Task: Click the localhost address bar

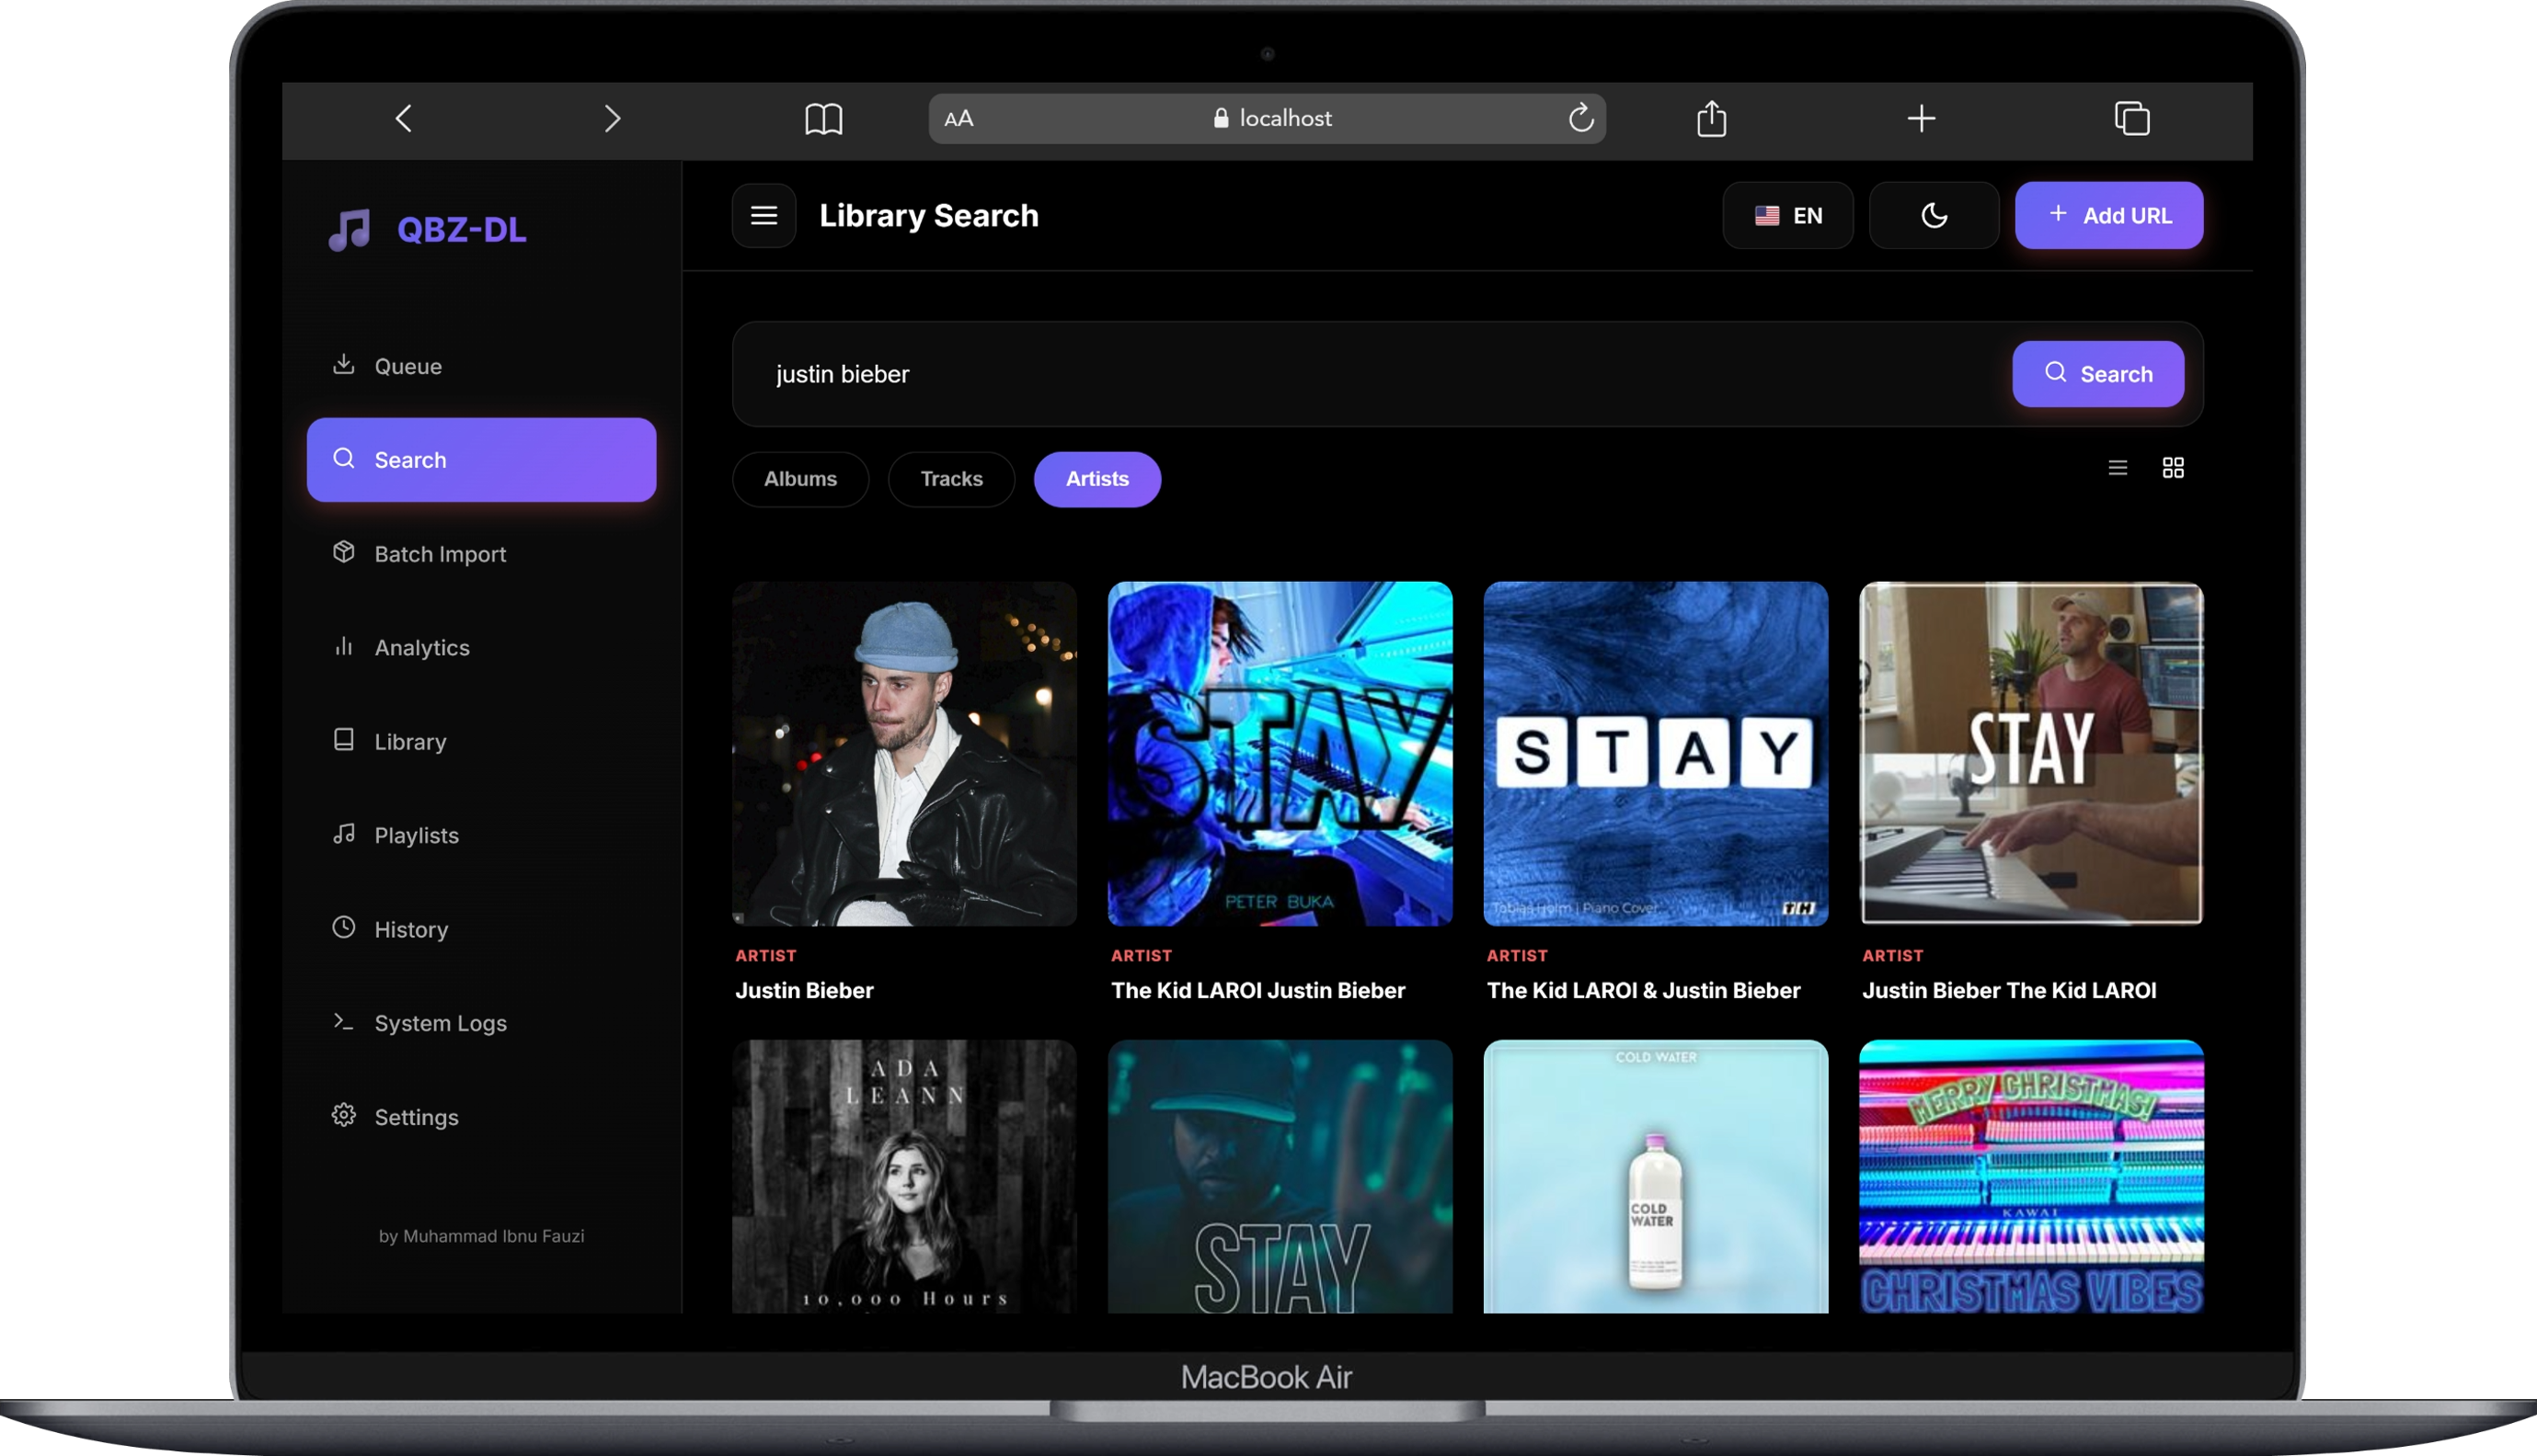Action: (1267, 118)
